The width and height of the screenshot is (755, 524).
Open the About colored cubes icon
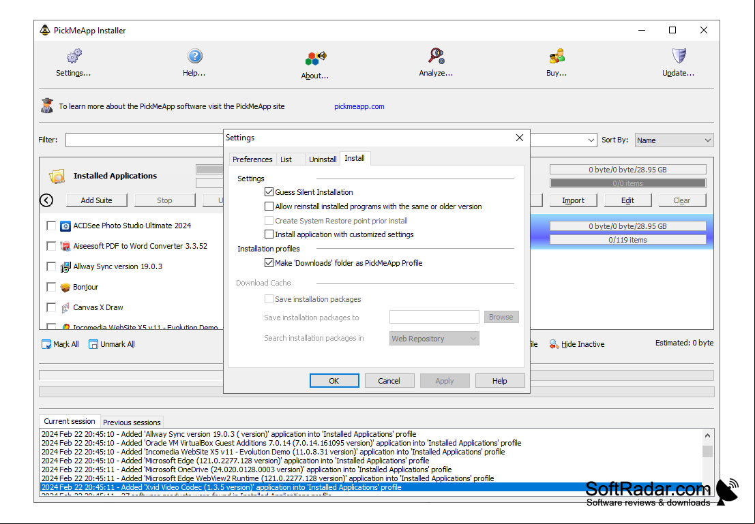pos(315,58)
